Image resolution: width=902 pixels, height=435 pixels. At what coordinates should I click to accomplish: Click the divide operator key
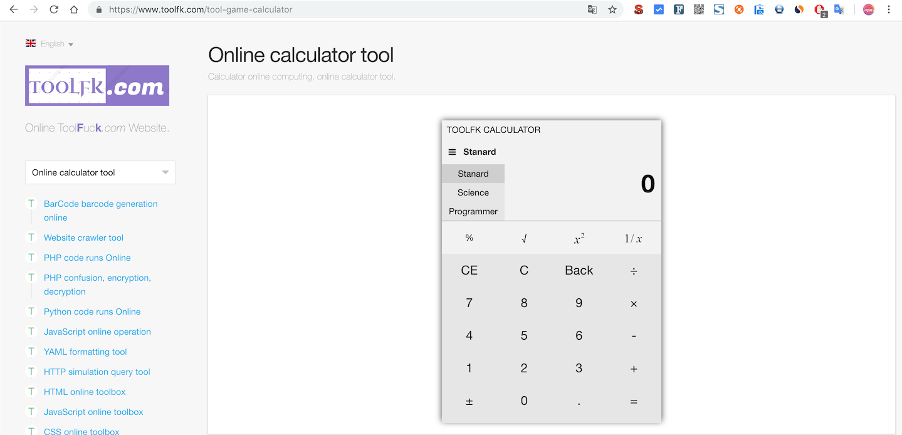tap(634, 271)
